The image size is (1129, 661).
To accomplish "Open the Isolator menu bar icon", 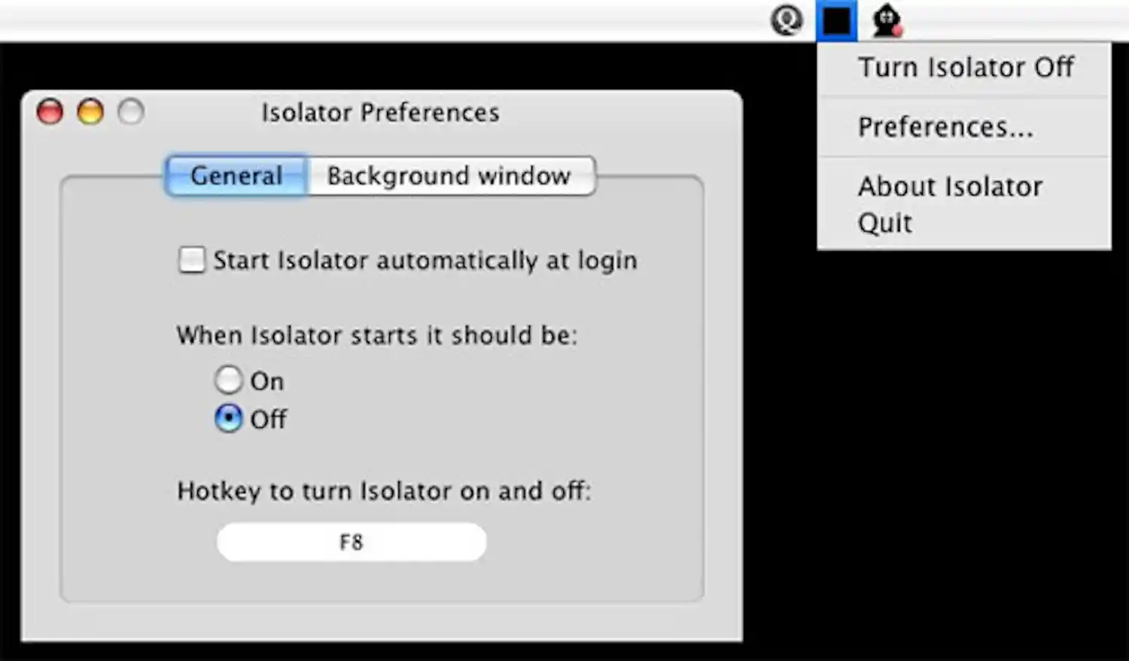I will point(835,20).
